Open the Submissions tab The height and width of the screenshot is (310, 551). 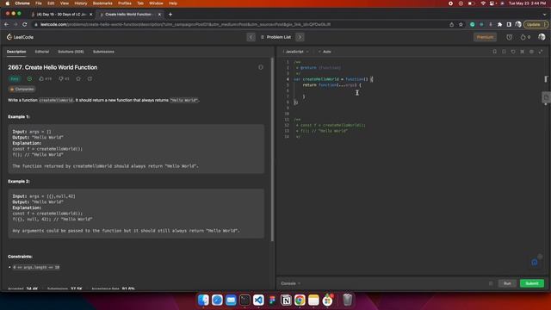103,52
